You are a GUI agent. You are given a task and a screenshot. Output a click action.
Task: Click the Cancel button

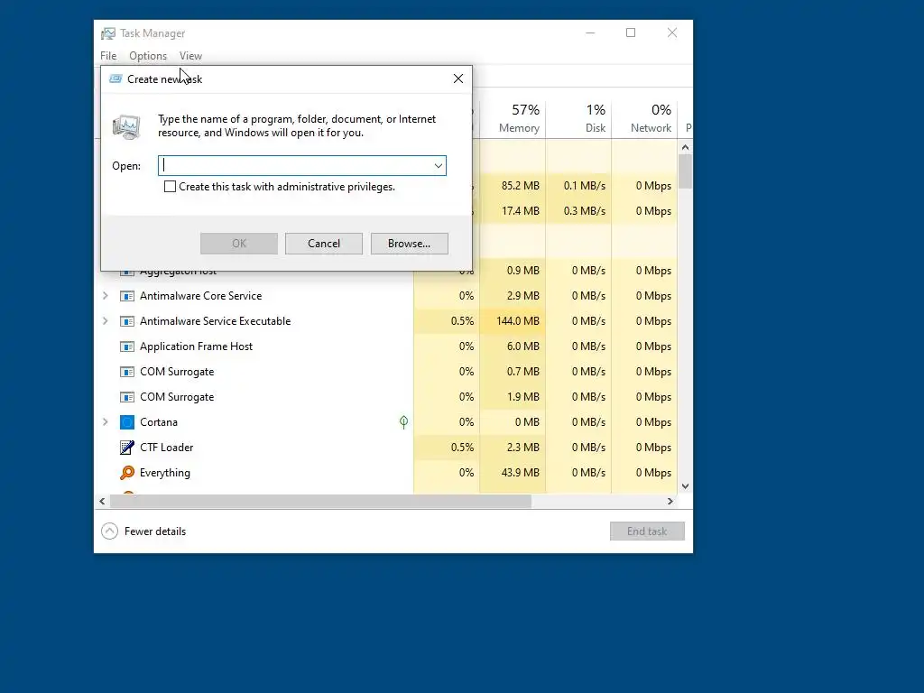(x=324, y=244)
